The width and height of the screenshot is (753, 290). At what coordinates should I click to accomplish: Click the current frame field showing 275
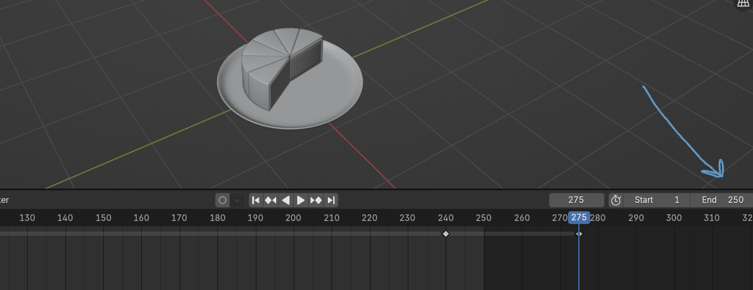(576, 200)
